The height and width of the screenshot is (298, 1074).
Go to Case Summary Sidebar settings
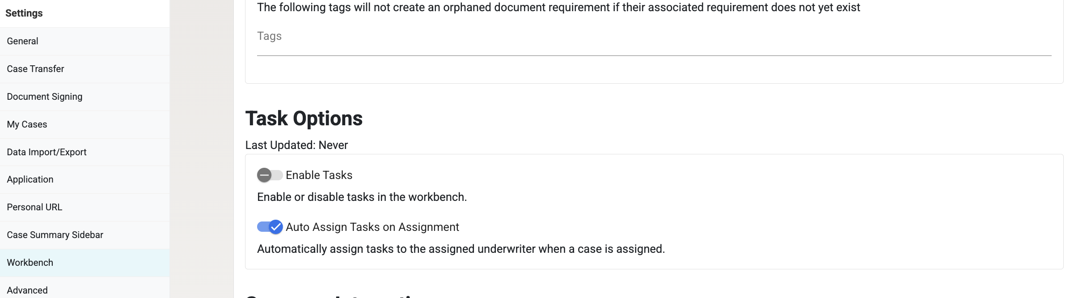[x=85, y=235]
